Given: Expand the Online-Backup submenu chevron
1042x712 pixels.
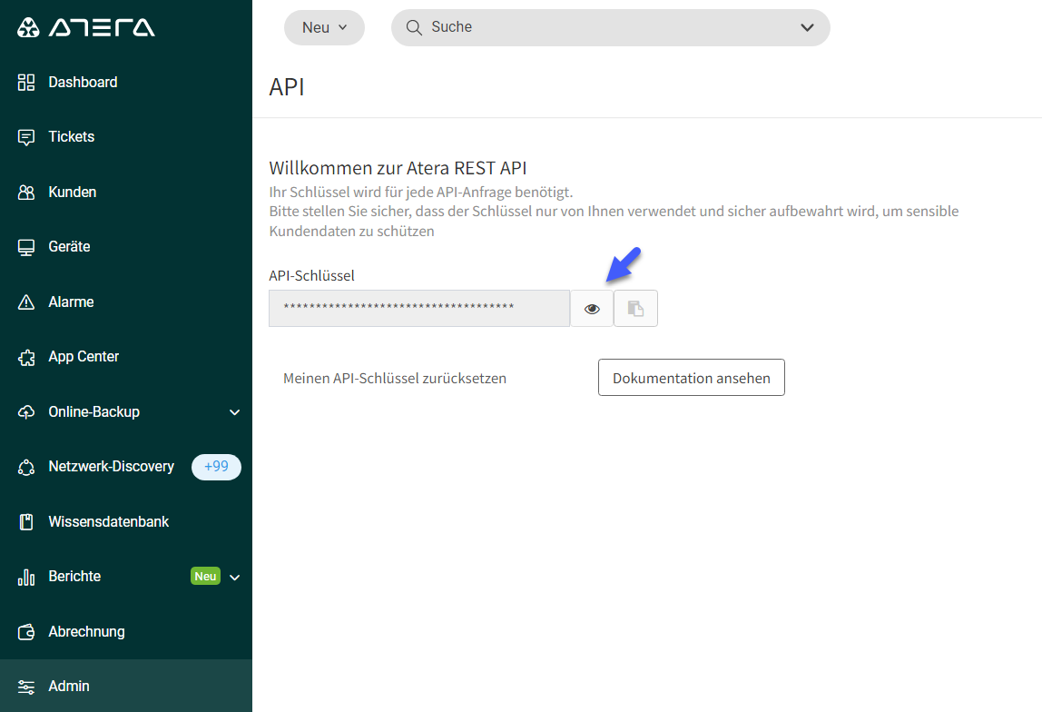Looking at the screenshot, I should click(234, 412).
